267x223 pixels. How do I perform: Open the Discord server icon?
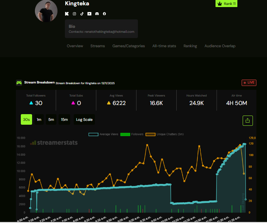[x=97, y=14]
